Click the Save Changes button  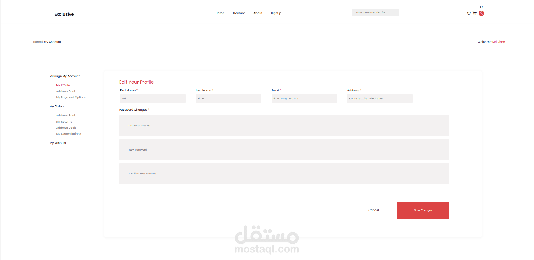point(423,211)
